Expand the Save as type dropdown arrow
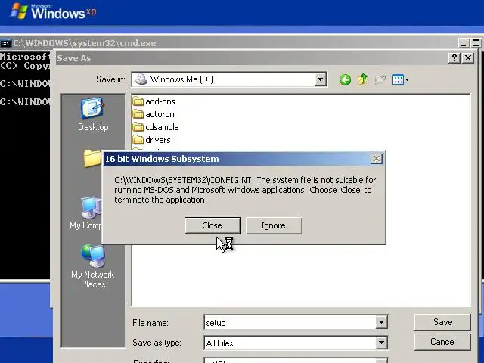 pos(381,343)
